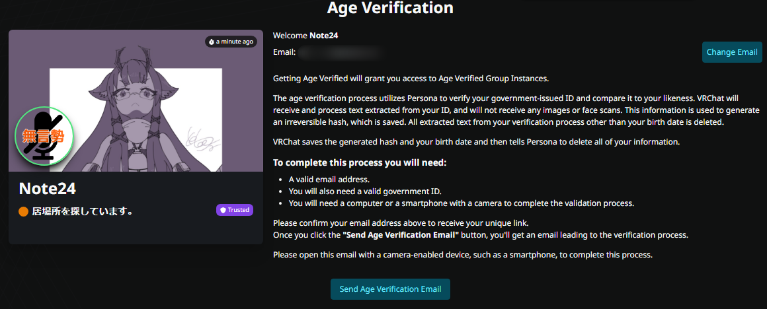Select the Note24 username on the profile card

pyautogui.click(x=48, y=189)
